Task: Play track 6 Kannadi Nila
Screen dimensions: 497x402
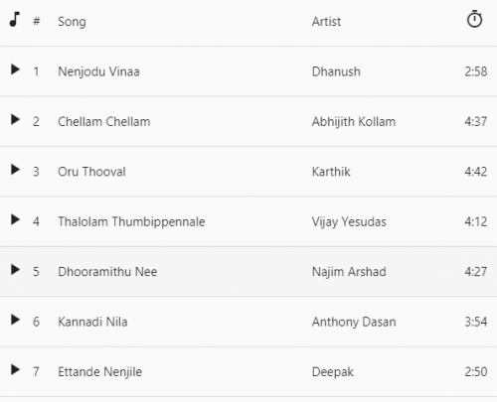Action: pos(15,320)
